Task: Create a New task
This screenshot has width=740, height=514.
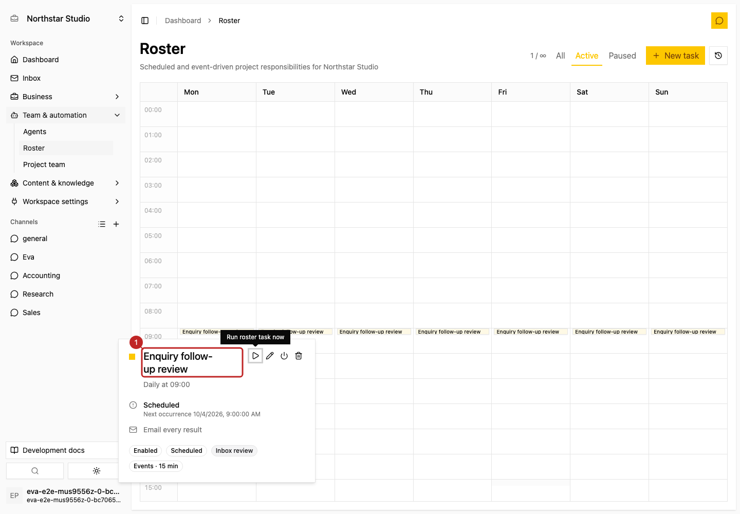Action: [x=675, y=56]
